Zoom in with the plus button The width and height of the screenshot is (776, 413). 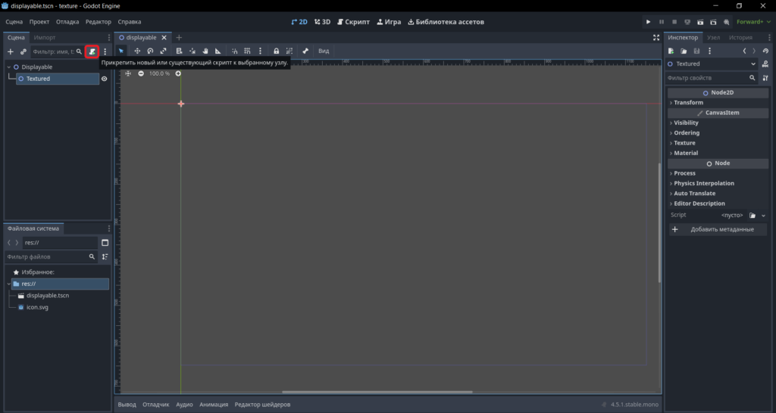178,73
